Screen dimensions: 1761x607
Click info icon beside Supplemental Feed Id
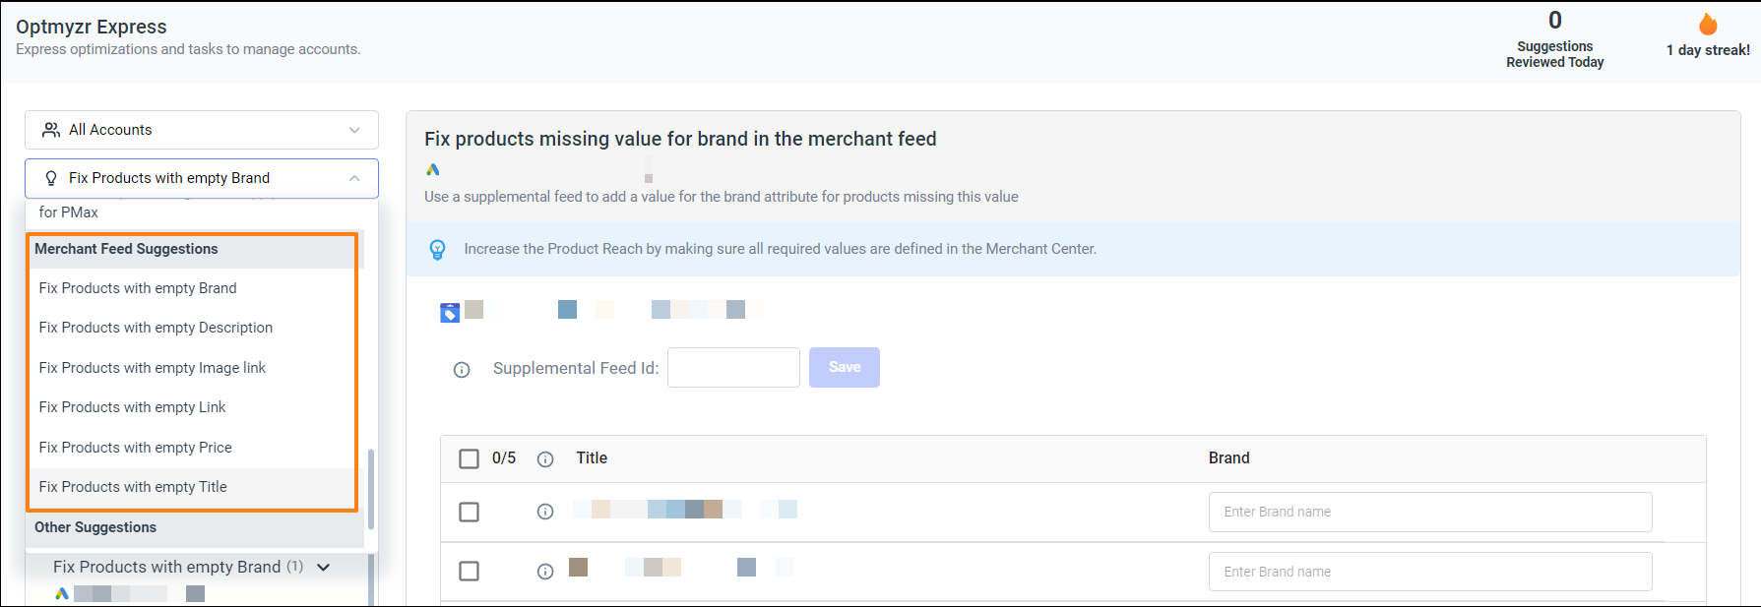[x=462, y=370]
